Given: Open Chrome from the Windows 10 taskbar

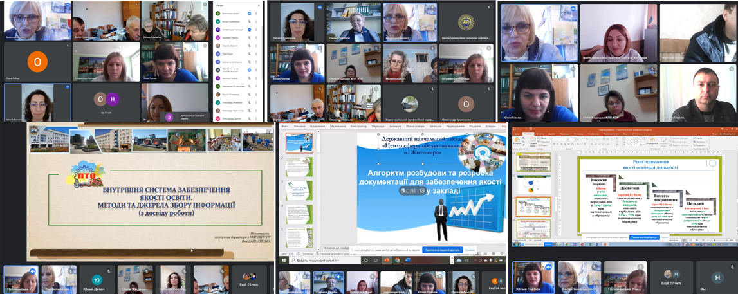Looking at the screenshot, I should click(x=397, y=261).
